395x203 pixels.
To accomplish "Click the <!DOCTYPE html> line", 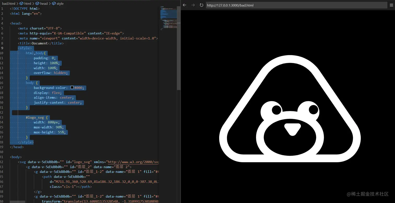I will [25, 9].
